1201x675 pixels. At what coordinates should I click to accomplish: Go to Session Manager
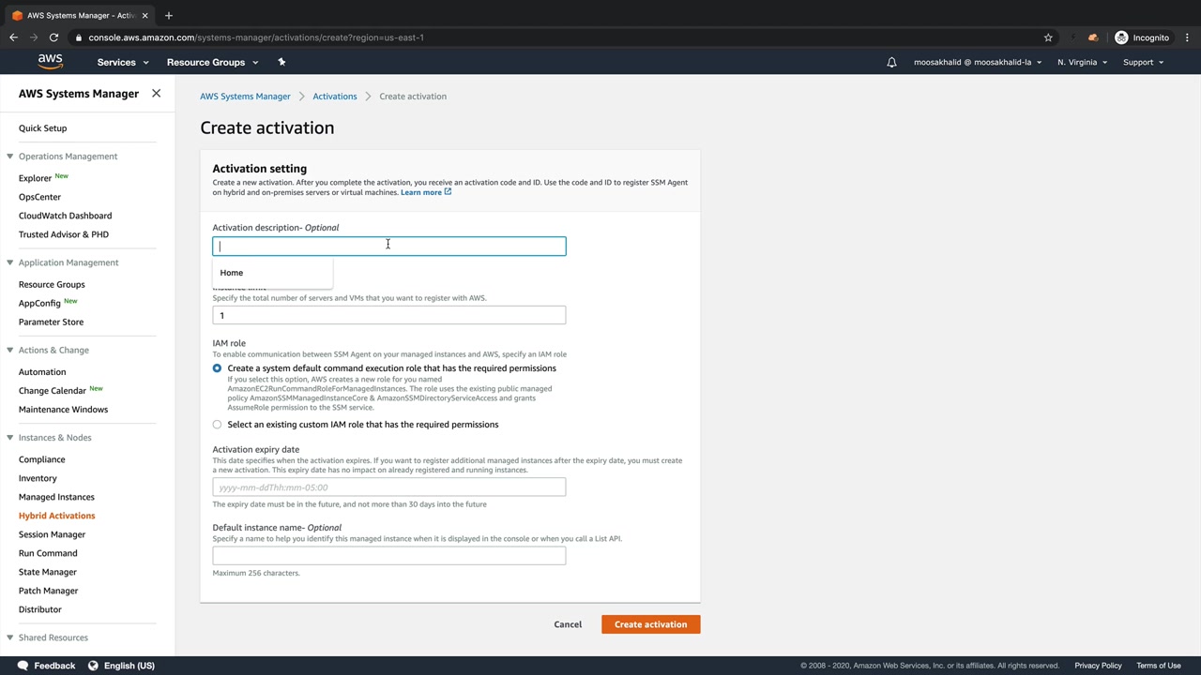(52, 534)
